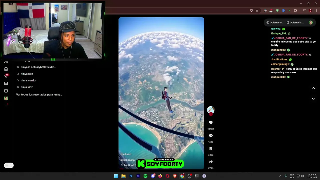This screenshot has width=320, height=180.
Task: Select search suggestion 'ninja kidz'
Action: click(x=27, y=87)
